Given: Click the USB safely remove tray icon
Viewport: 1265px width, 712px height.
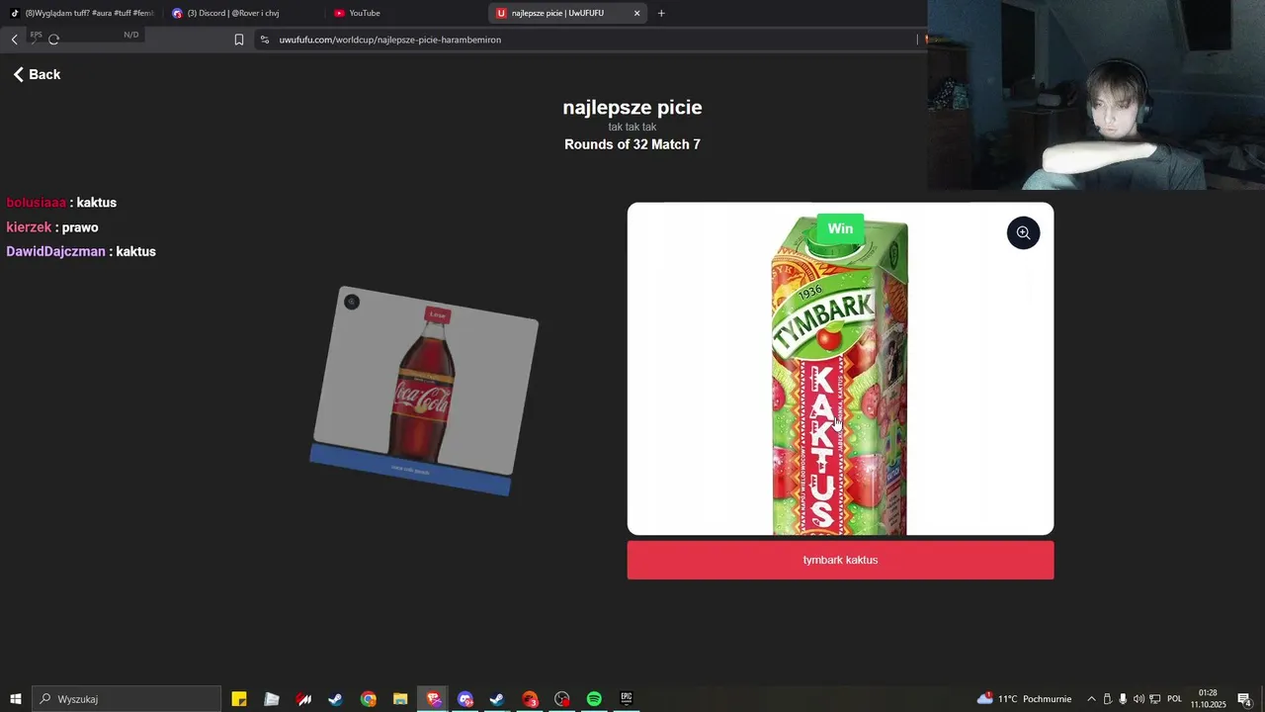Looking at the screenshot, I should (x=1107, y=699).
